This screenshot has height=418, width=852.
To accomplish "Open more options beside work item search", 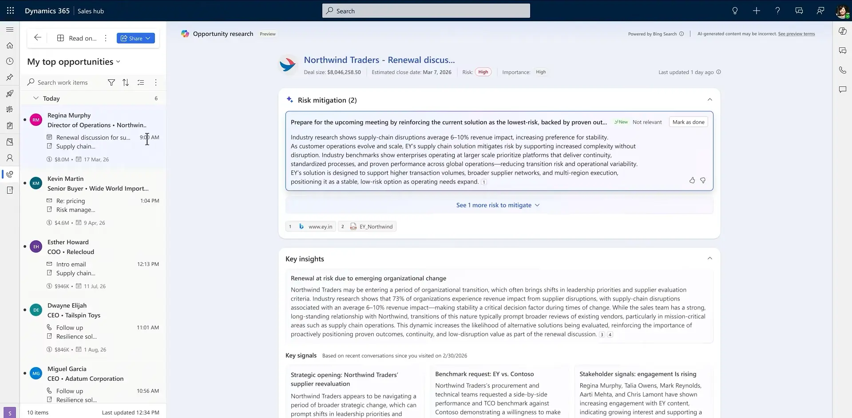I will point(155,82).
